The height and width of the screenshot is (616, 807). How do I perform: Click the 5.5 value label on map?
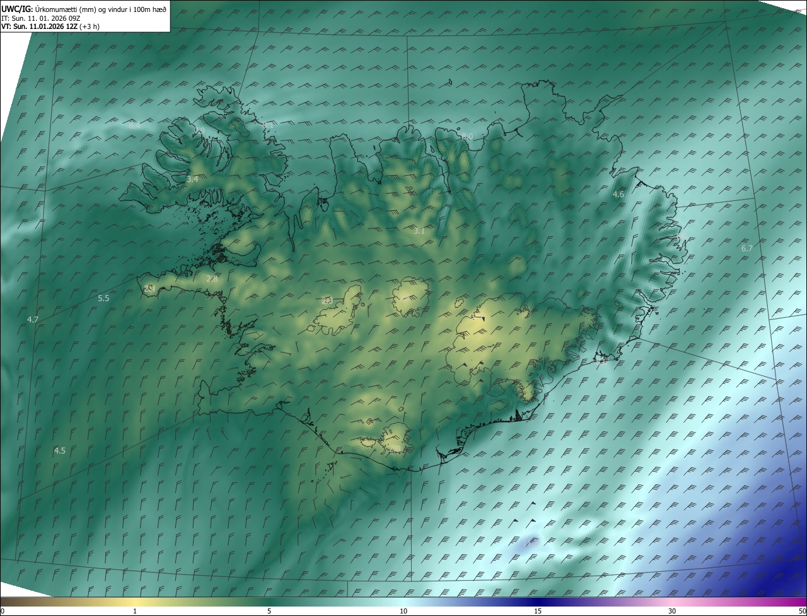pos(104,299)
